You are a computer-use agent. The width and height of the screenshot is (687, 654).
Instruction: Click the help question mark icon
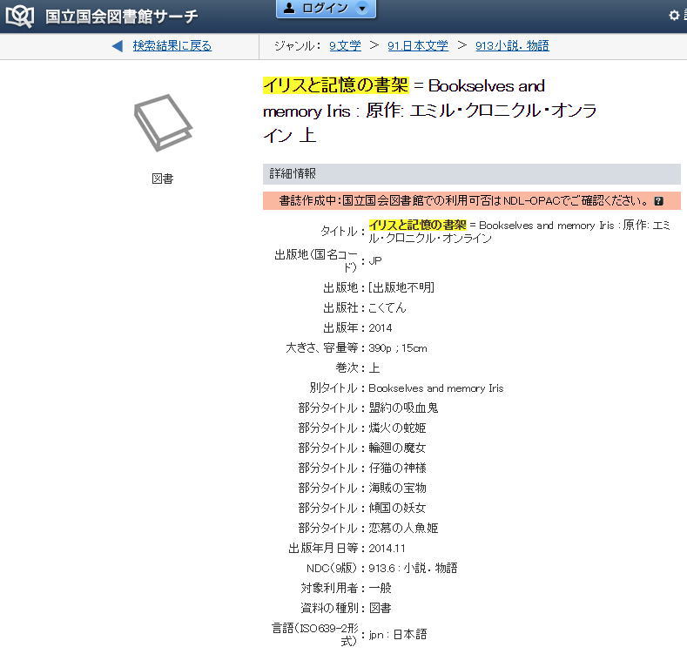[x=658, y=201]
